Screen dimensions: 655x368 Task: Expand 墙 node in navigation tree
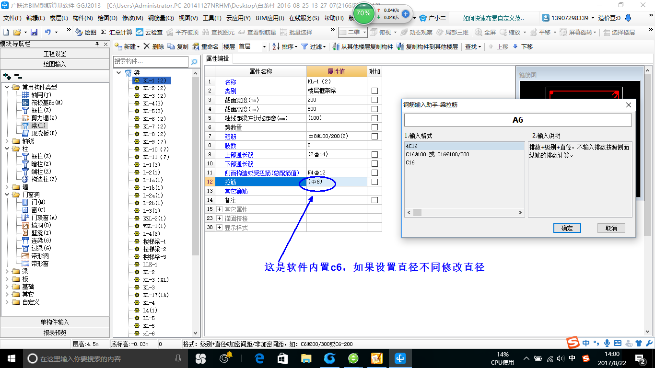tap(7, 187)
